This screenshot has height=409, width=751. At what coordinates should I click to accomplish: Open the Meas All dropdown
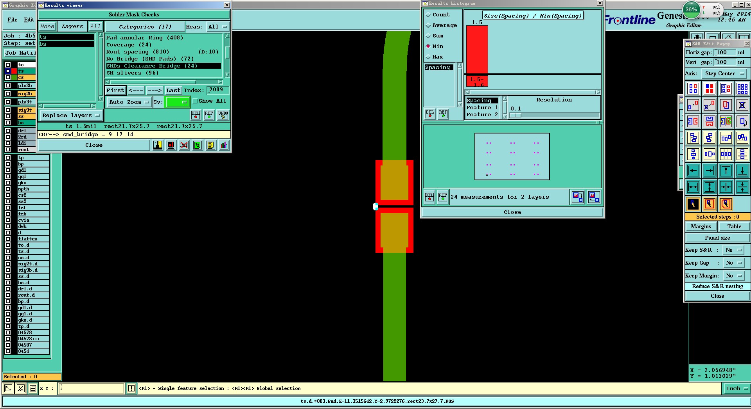tap(217, 27)
